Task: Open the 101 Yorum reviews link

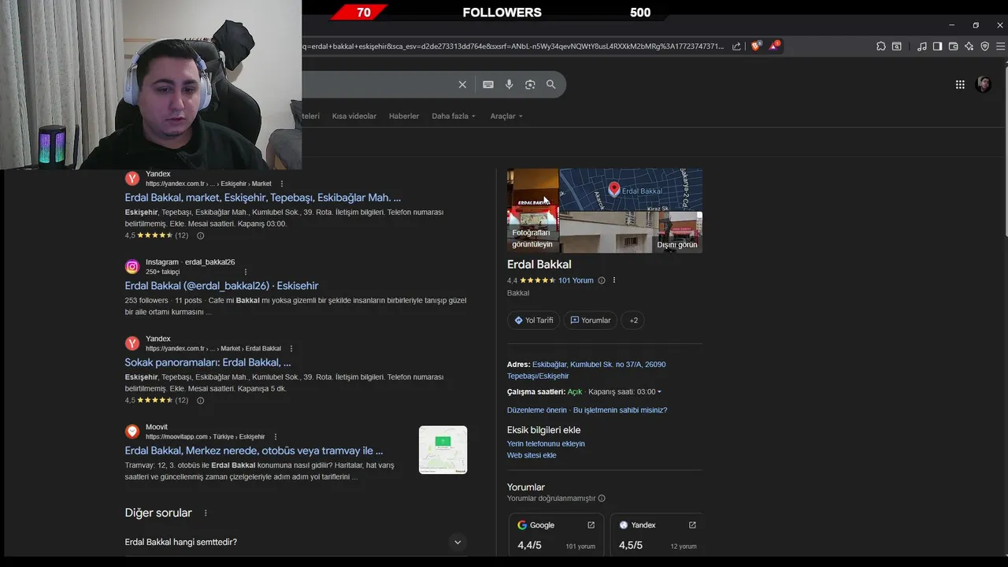Action: (x=576, y=280)
